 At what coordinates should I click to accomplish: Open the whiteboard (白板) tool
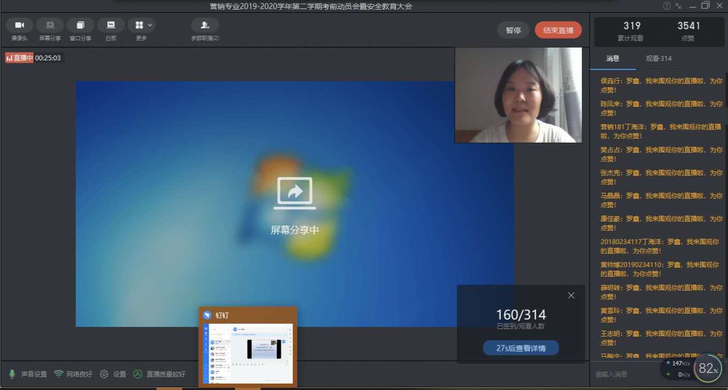coord(111,26)
